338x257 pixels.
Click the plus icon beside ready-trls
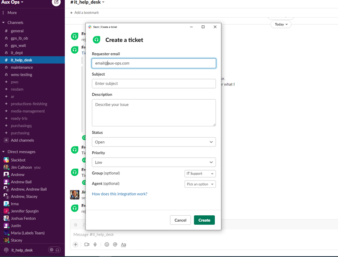pos(6,118)
